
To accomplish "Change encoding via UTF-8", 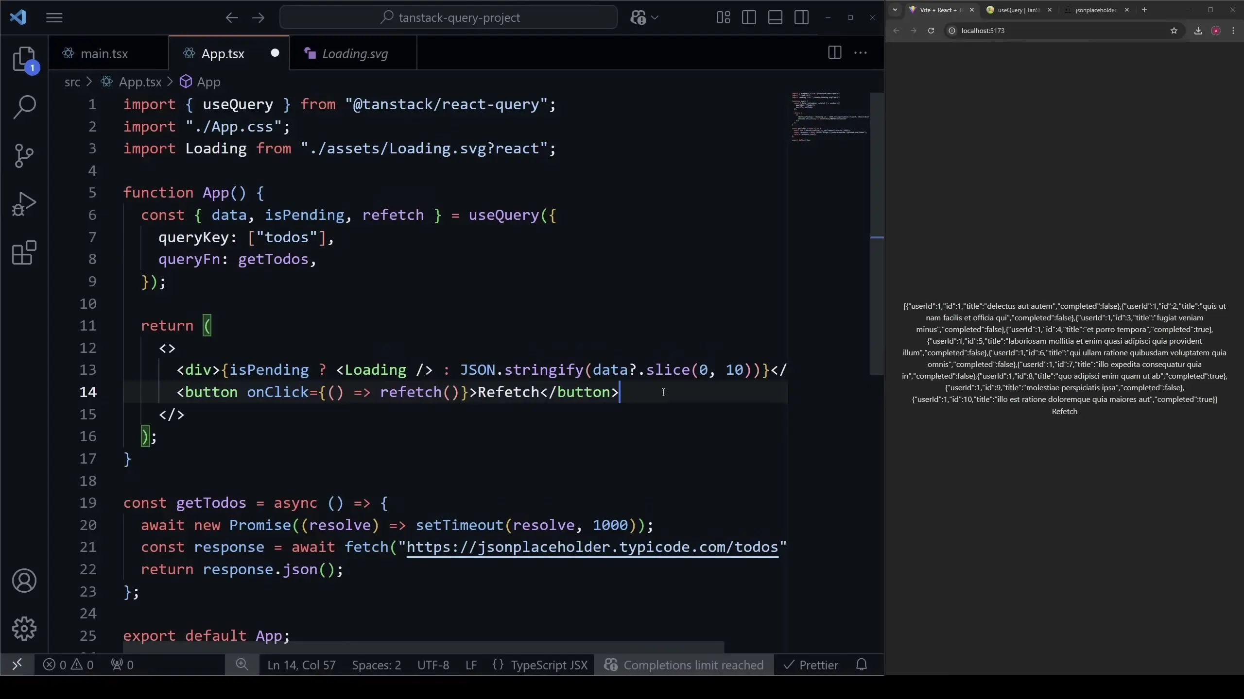I will (433, 665).
